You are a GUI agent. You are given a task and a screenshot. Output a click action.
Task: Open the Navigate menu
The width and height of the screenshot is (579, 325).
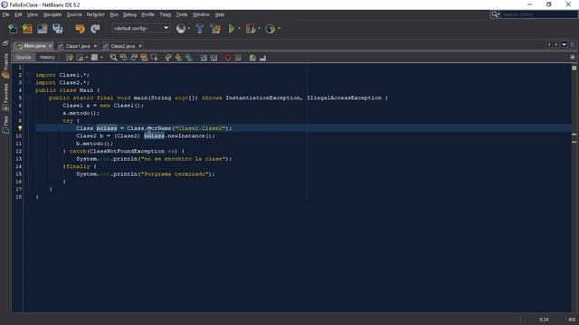tap(52, 14)
